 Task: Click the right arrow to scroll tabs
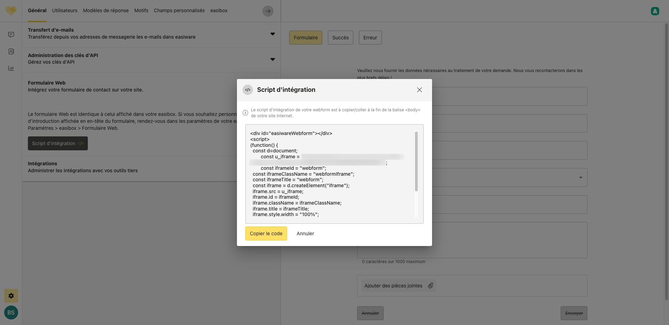click(268, 11)
